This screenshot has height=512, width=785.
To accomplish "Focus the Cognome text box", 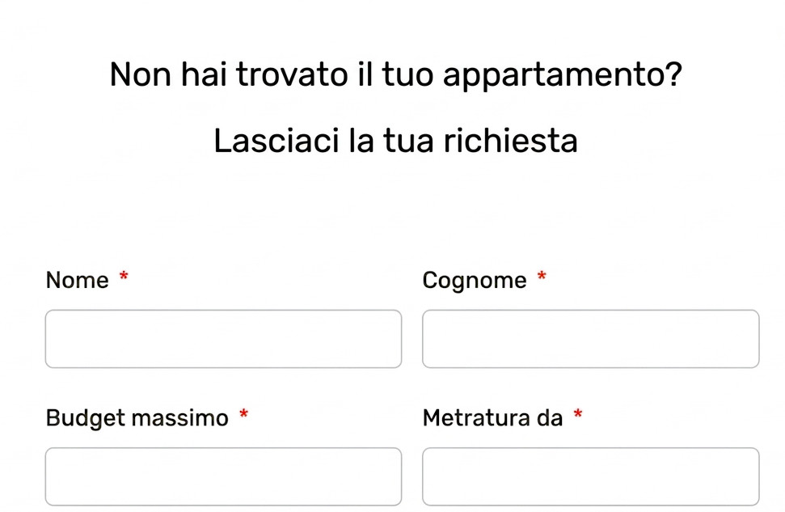I will point(590,339).
